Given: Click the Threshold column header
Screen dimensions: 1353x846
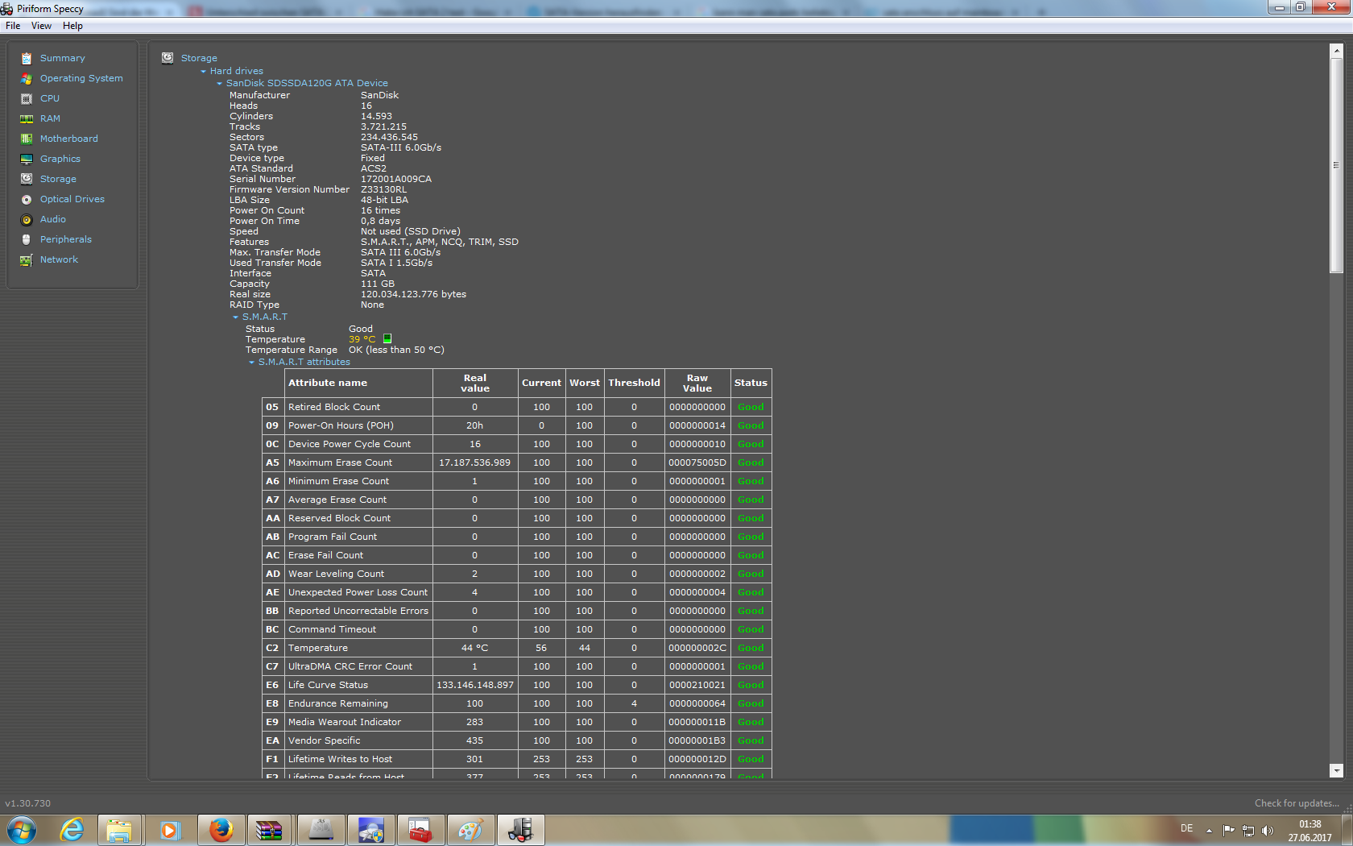Looking at the screenshot, I should (634, 383).
